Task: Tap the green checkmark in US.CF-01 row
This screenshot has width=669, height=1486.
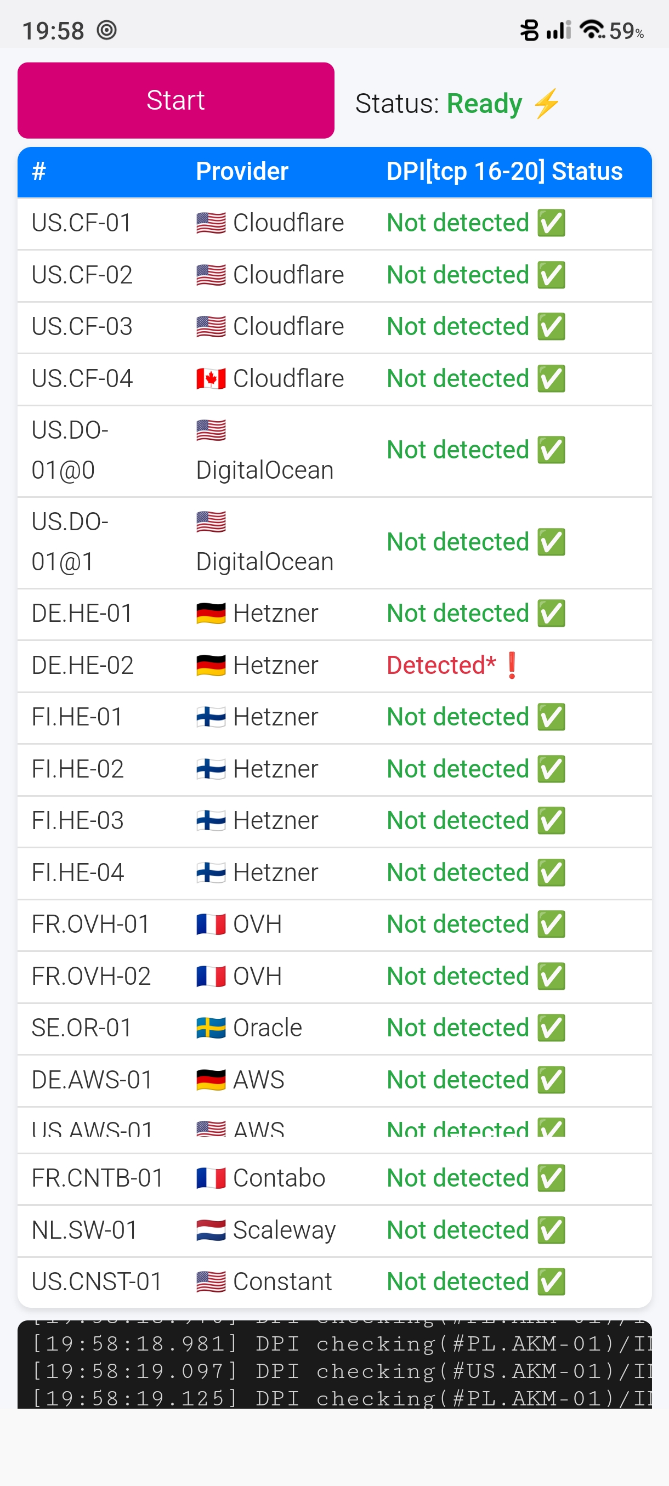Action: [x=551, y=223]
